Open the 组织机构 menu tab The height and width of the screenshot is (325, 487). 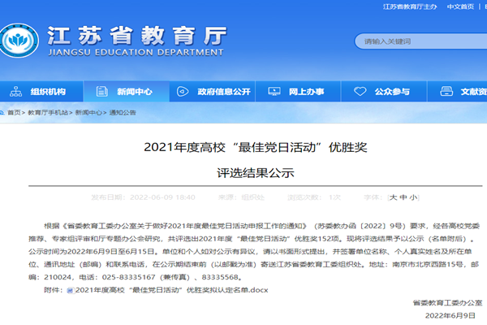click(48, 92)
